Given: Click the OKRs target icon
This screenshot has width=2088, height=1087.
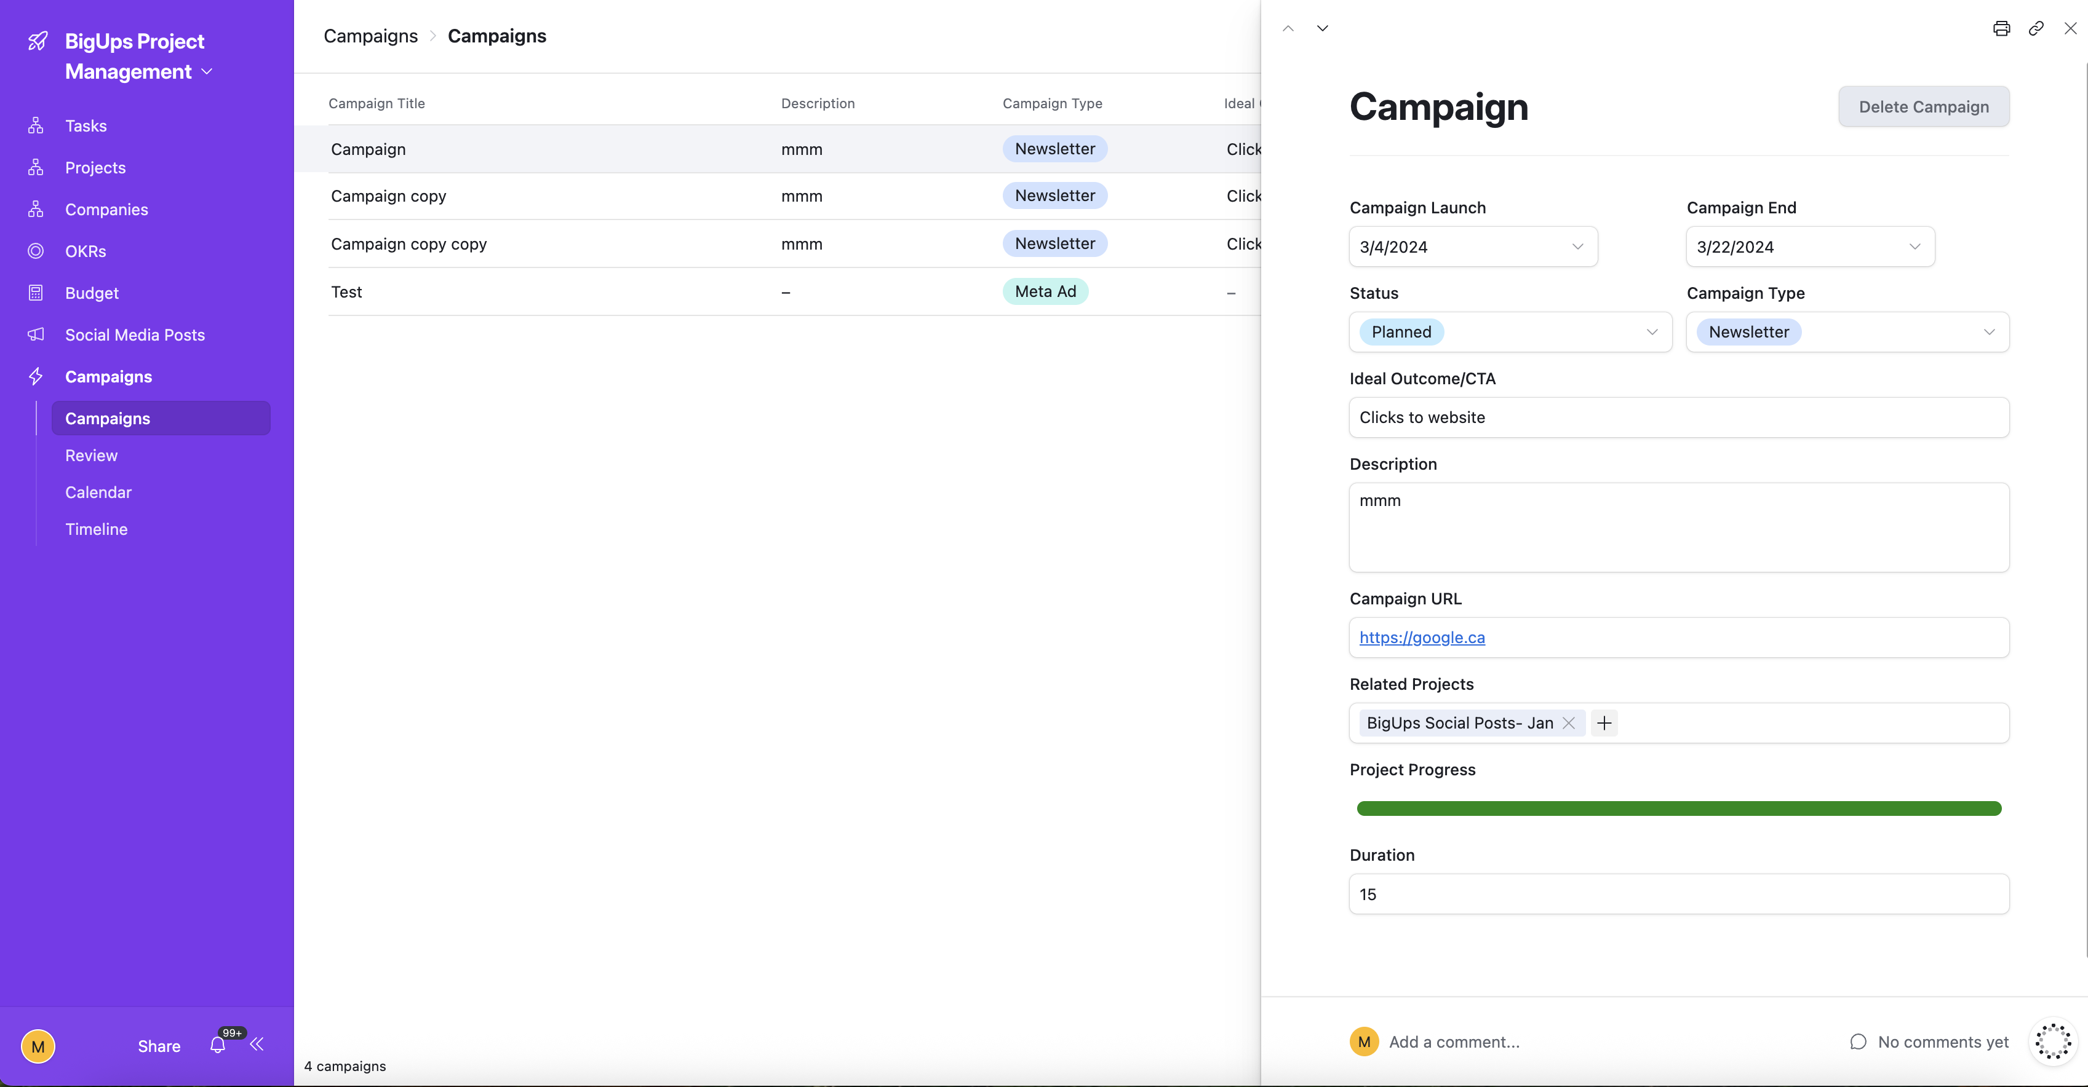Looking at the screenshot, I should pos(36,251).
